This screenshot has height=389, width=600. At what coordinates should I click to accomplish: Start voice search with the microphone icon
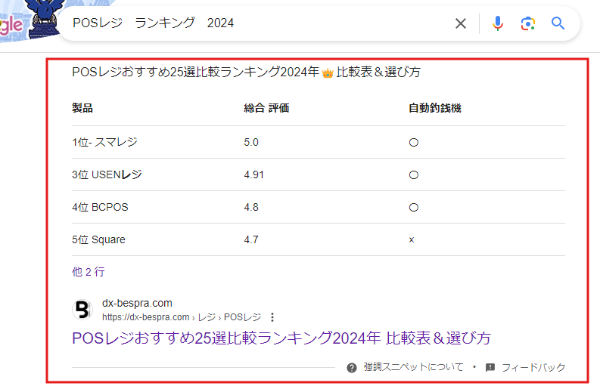(x=497, y=23)
